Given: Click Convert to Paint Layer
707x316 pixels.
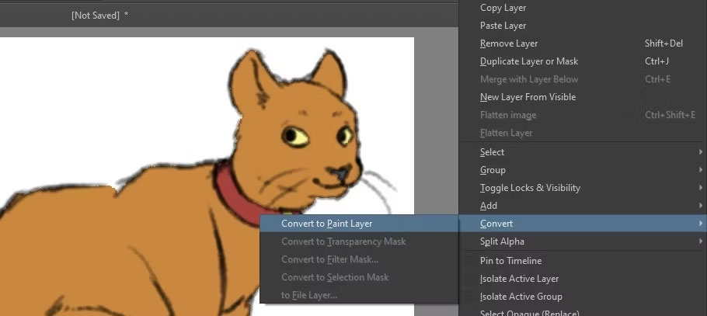Looking at the screenshot, I should [x=360, y=224].
